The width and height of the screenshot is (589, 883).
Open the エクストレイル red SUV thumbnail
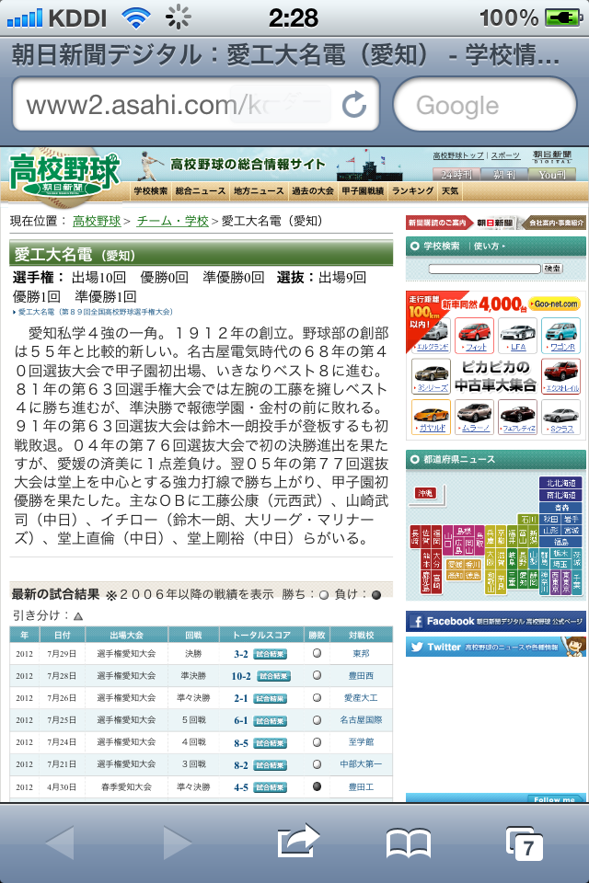click(561, 375)
